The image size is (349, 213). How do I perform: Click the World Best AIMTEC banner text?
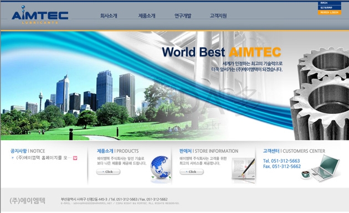coord(222,52)
